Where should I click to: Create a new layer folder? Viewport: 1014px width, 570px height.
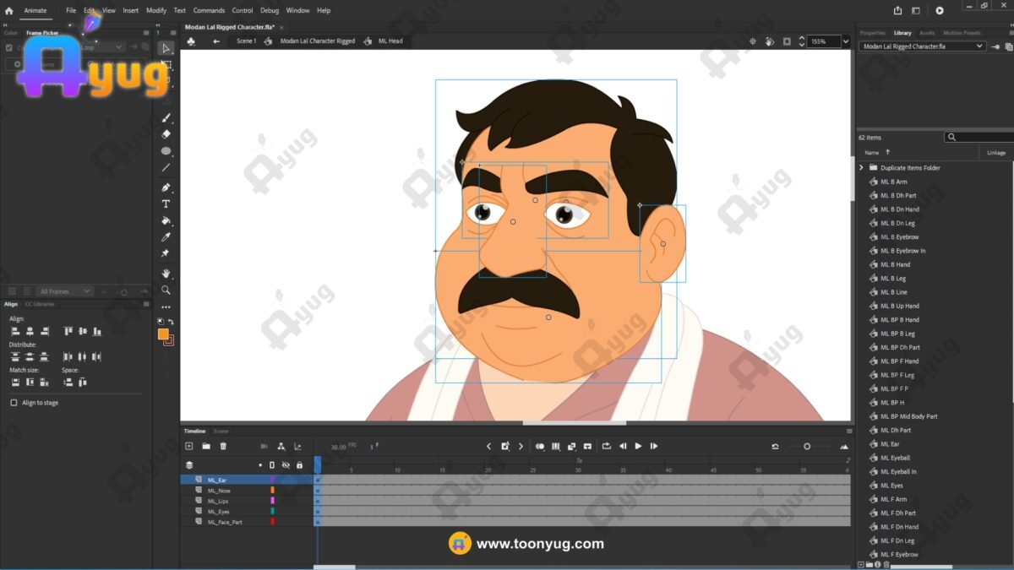coord(206,446)
